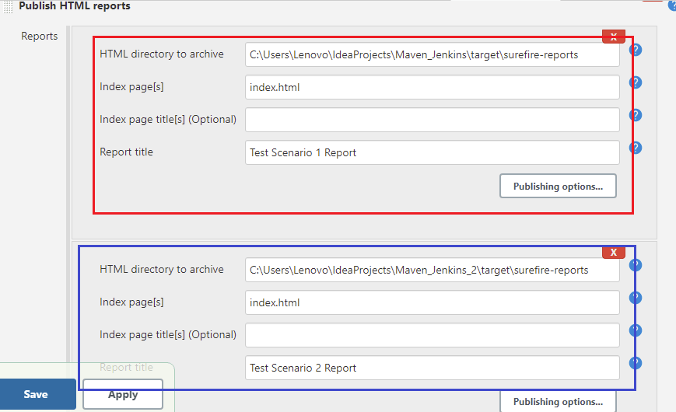The height and width of the screenshot is (412, 676).
Task: Open help for first Index page[s] field
Action: (x=636, y=82)
